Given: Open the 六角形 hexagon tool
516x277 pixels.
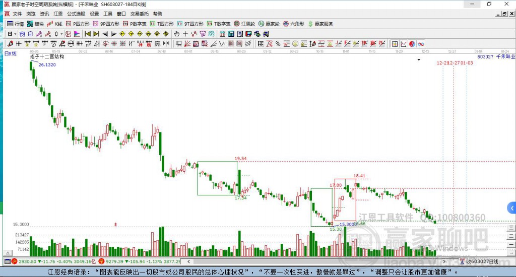Looking at the screenshot, I should (294, 24).
